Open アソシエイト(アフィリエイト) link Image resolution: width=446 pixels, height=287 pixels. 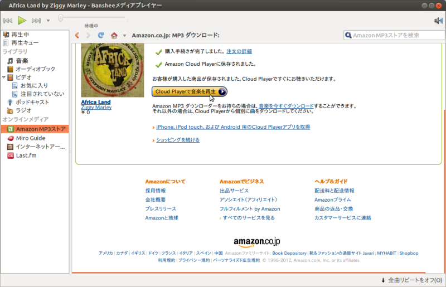248,200
